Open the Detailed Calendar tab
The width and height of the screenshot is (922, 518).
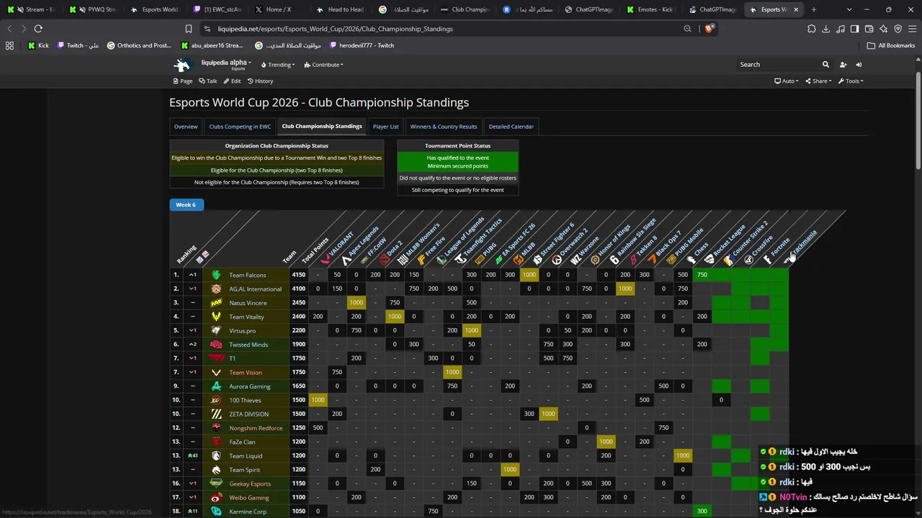coord(511,127)
